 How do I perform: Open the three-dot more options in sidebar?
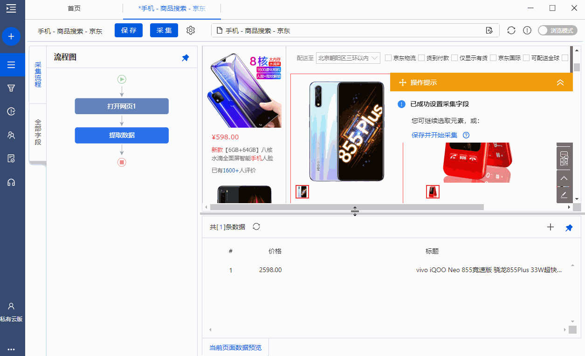11,349
